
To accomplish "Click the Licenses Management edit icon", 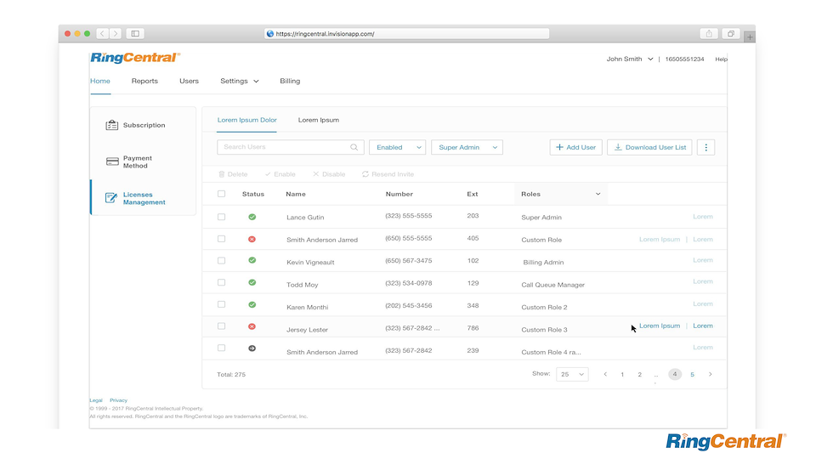I will [111, 198].
